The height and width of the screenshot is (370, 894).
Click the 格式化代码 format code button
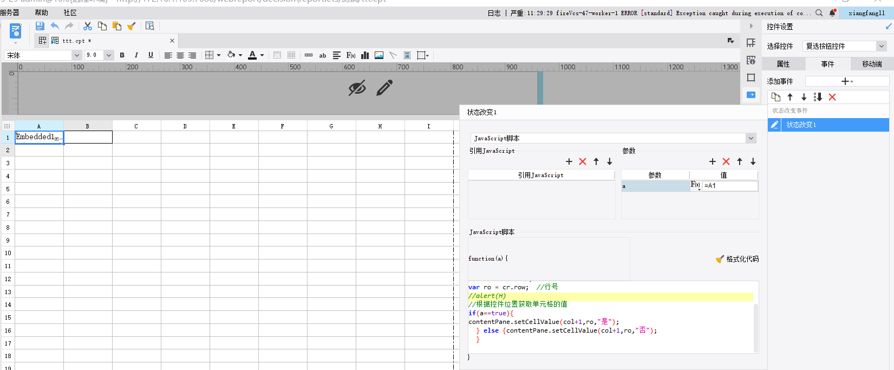738,259
